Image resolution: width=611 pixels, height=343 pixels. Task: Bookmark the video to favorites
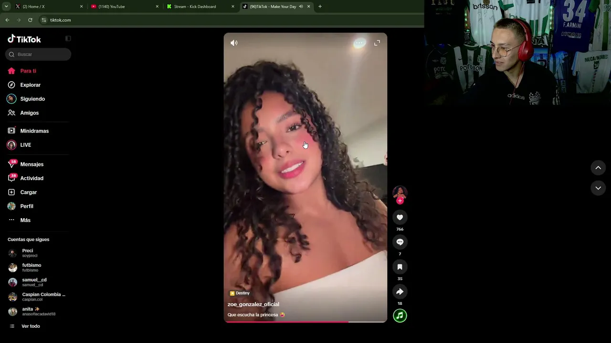pos(400,267)
